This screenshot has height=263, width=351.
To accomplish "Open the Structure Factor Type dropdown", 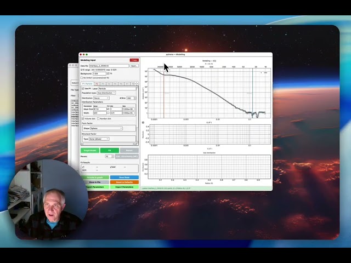I will (x=99, y=139).
